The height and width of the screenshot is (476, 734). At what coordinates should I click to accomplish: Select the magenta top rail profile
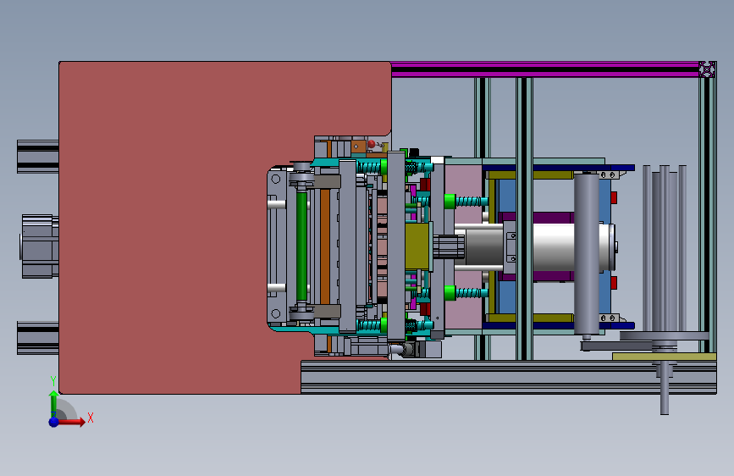click(x=544, y=69)
